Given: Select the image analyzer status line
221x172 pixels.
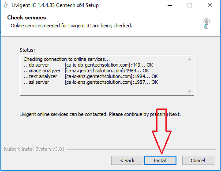Looking at the screenshot, I should click(x=86, y=71).
